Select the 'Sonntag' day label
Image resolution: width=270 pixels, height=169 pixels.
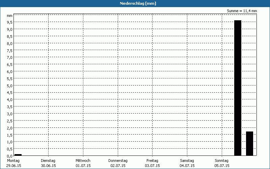click(222, 161)
